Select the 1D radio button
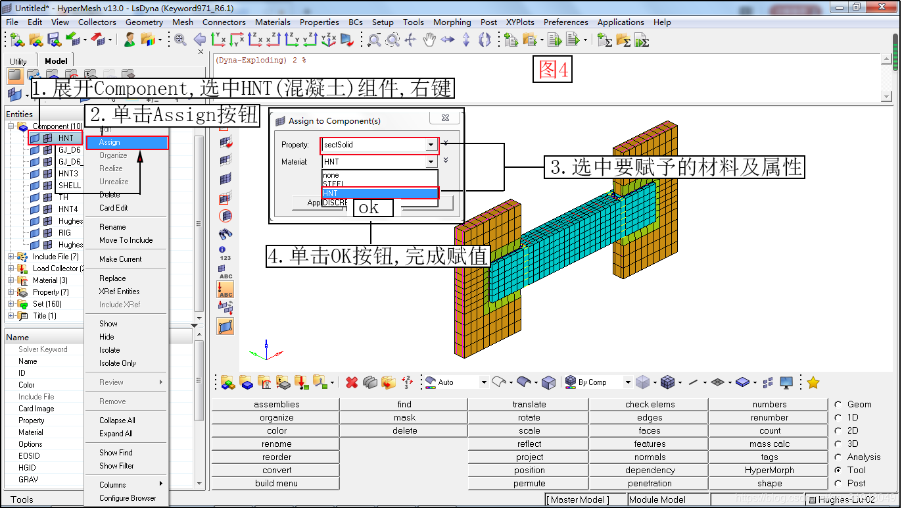Screen dimensions: 902x510 coord(838,417)
